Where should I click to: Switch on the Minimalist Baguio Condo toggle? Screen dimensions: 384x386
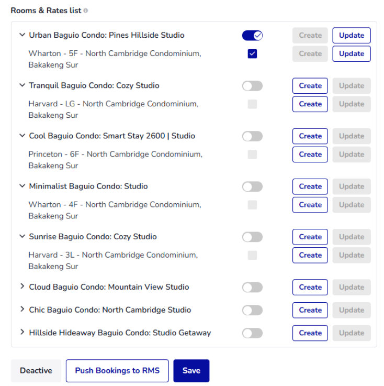(x=252, y=186)
